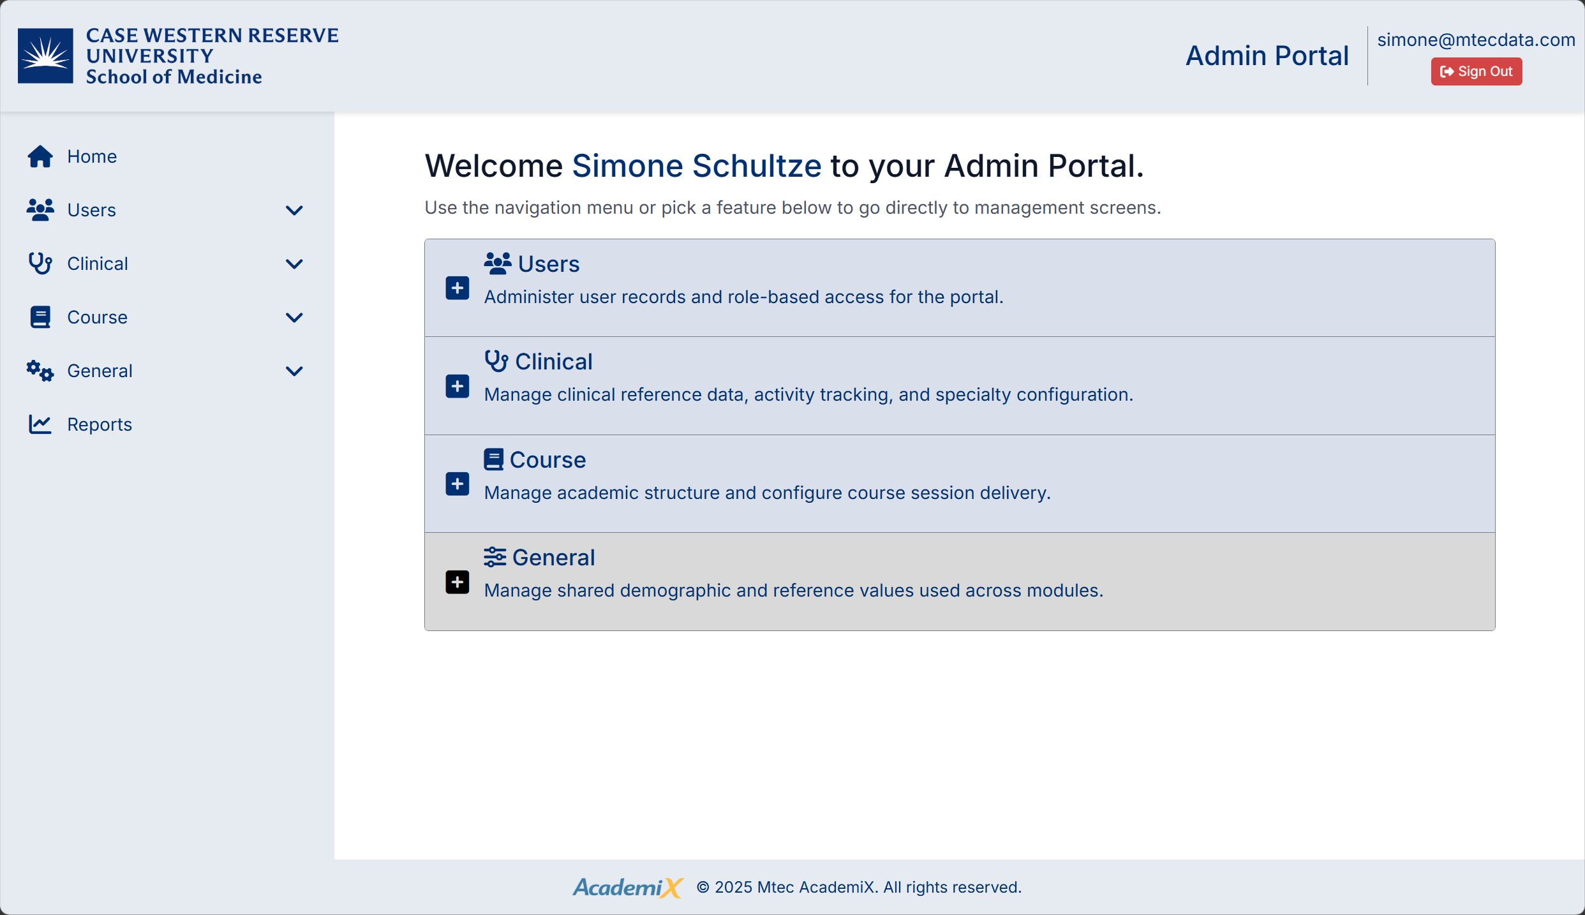The height and width of the screenshot is (915, 1585).
Task: Click the Clinical heading in main panel
Action: point(553,362)
